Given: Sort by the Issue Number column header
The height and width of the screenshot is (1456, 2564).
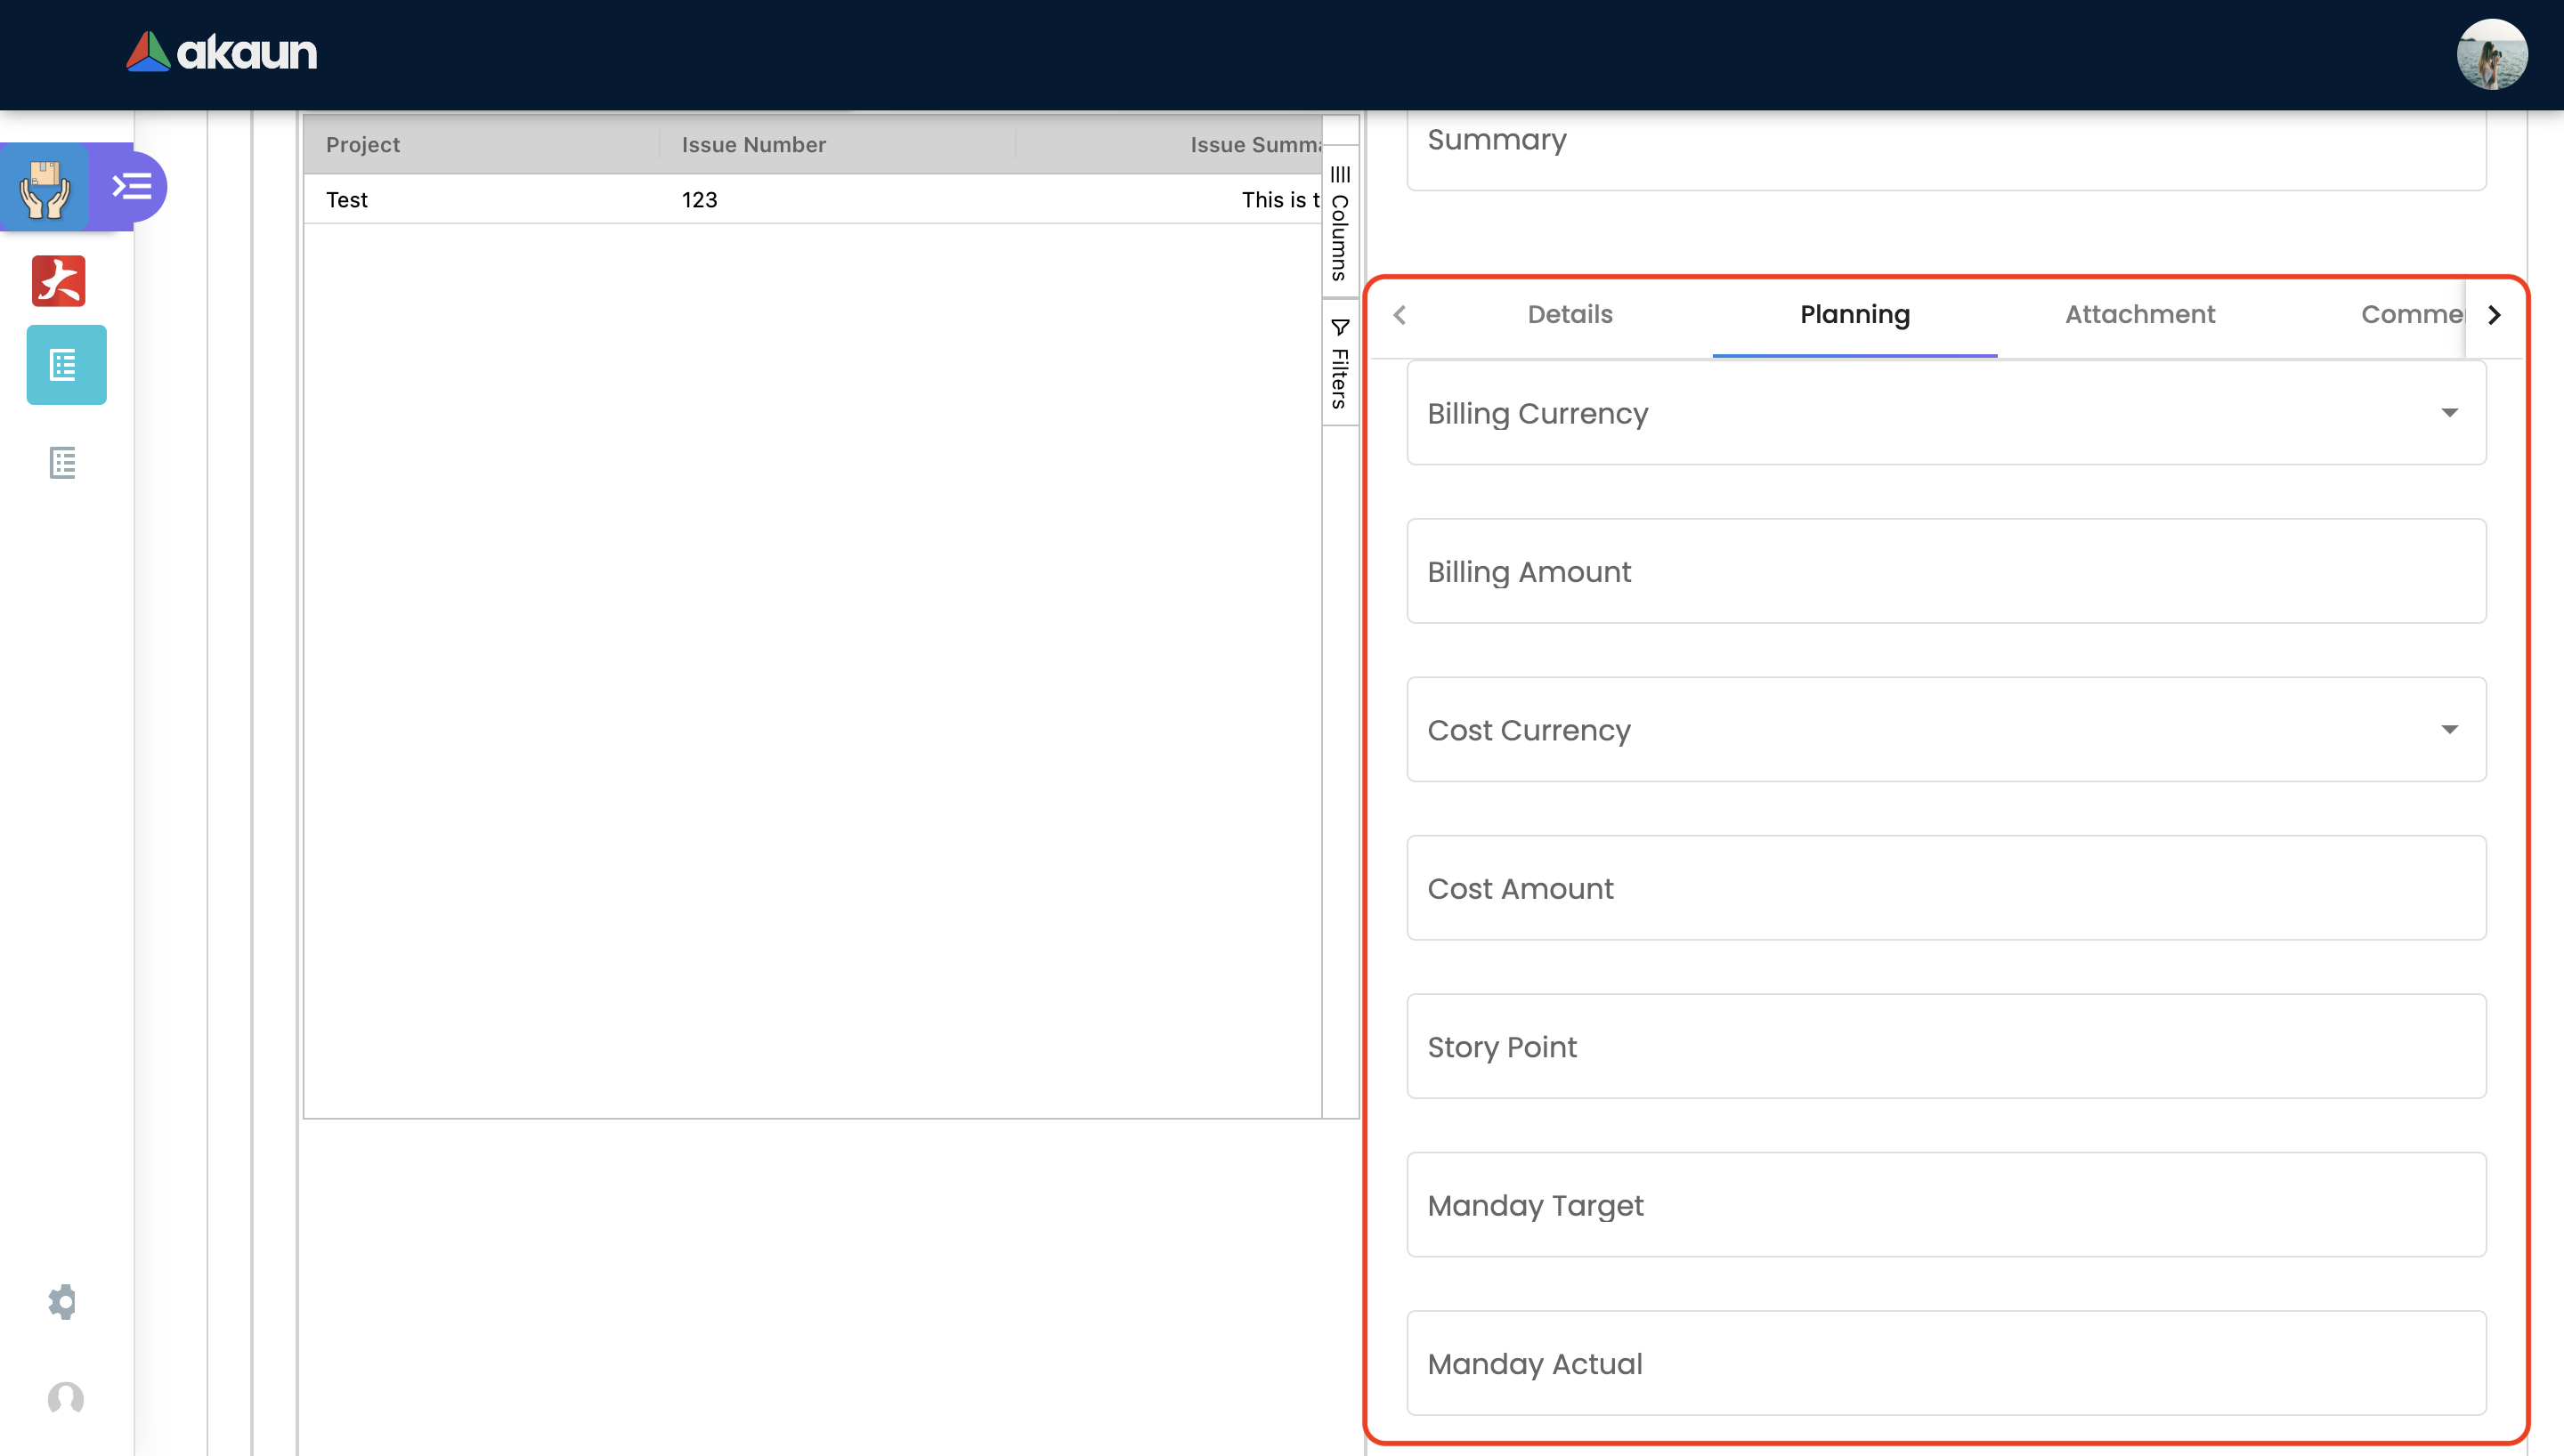Looking at the screenshot, I should pos(753,145).
